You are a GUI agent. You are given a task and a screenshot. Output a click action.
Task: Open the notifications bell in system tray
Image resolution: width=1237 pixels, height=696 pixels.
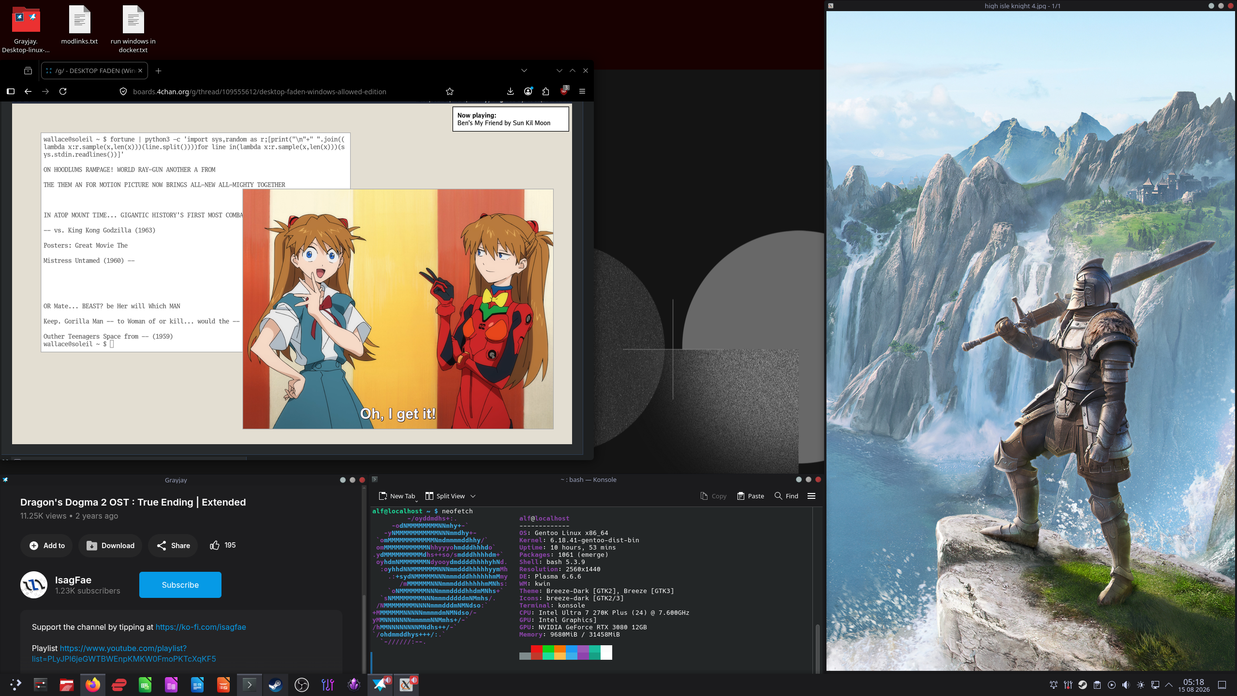[1054, 685]
